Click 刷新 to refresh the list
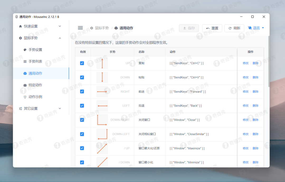This screenshot has width=285, height=182. tap(234, 28)
